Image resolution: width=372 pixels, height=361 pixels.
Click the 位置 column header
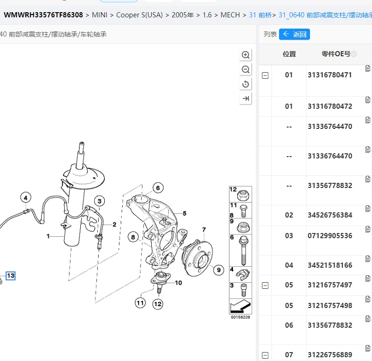point(289,54)
